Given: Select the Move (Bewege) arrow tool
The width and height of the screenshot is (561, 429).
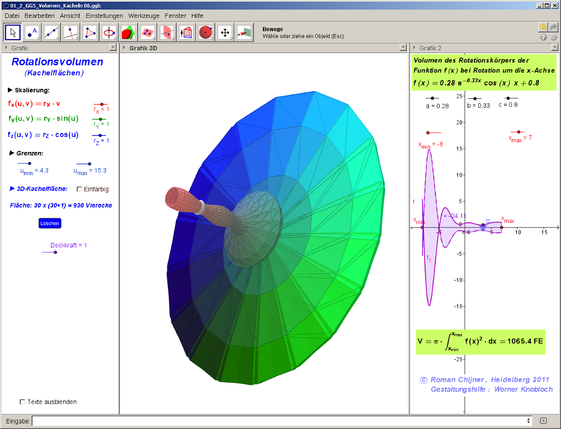Looking at the screenshot, I should click(x=13, y=32).
